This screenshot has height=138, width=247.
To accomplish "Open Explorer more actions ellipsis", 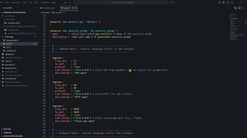I will (35, 8).
